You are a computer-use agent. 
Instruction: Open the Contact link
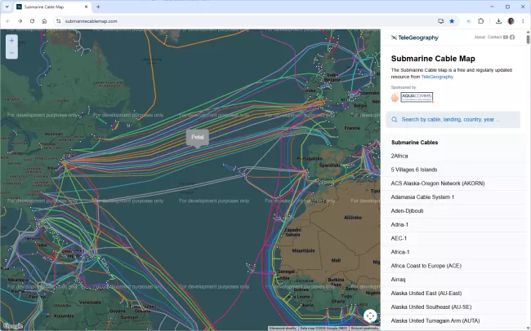click(494, 38)
